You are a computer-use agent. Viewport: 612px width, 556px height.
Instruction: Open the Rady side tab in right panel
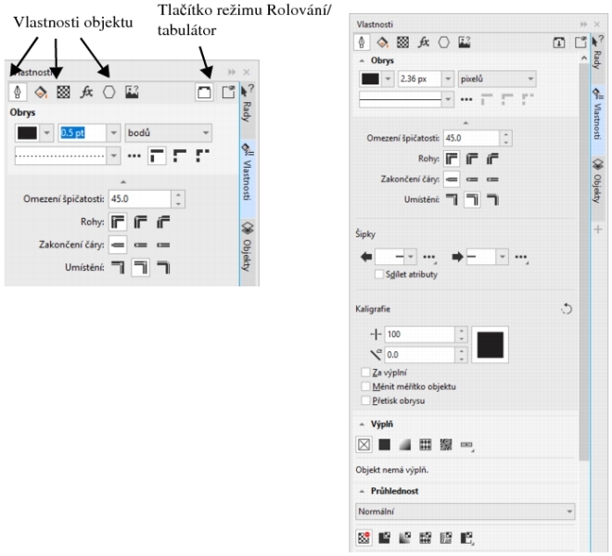(x=597, y=58)
